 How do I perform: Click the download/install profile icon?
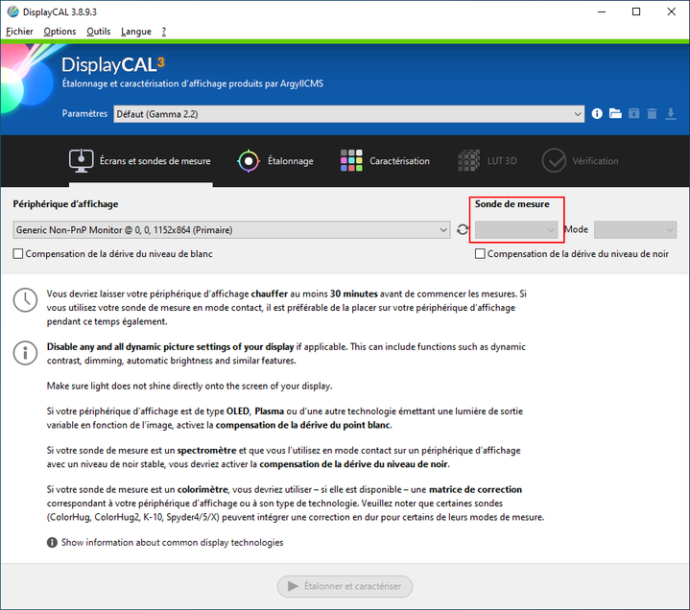pyautogui.click(x=671, y=113)
